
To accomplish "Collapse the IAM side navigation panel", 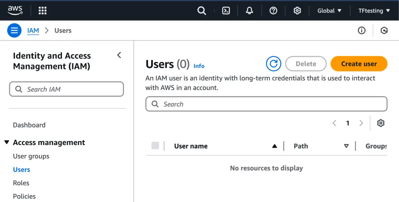I will point(119,55).
